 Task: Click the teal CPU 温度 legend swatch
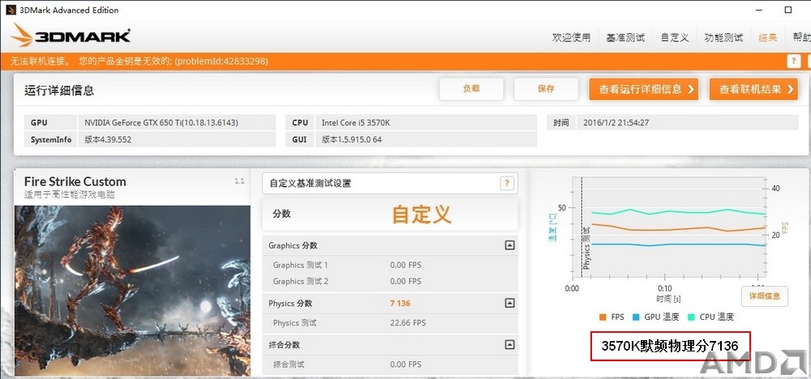(x=690, y=317)
